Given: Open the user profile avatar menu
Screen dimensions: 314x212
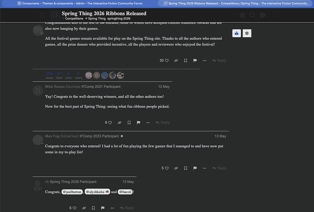Looking at the screenshot, I should click(x=273, y=15).
